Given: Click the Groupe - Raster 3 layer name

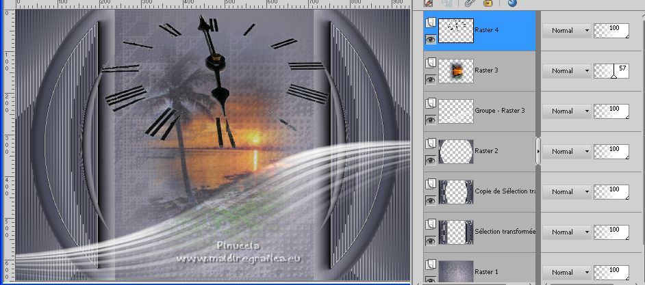Looking at the screenshot, I should pos(500,111).
